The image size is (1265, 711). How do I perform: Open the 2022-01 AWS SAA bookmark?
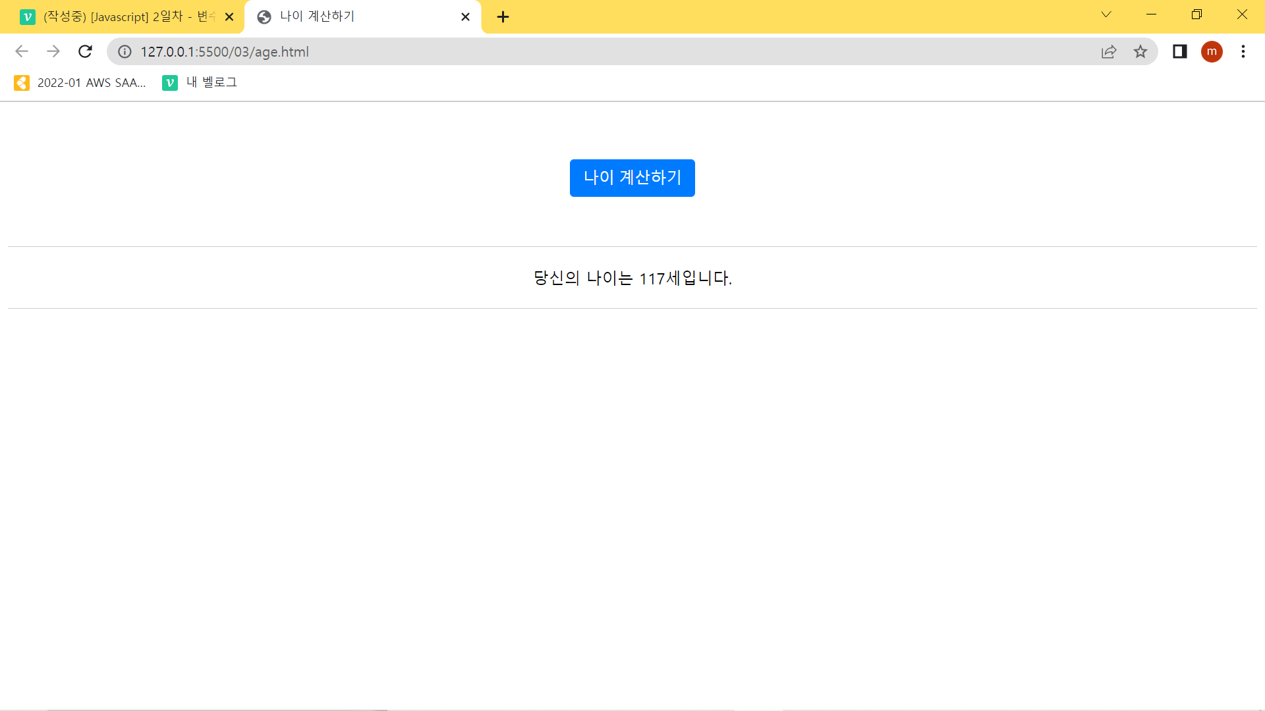80,83
